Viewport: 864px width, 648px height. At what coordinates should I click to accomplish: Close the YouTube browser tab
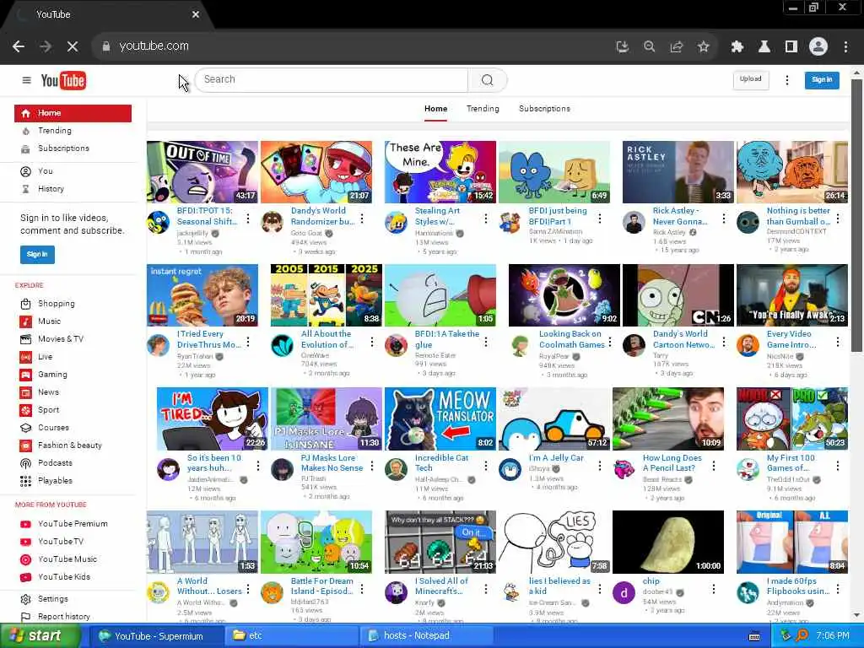(196, 15)
